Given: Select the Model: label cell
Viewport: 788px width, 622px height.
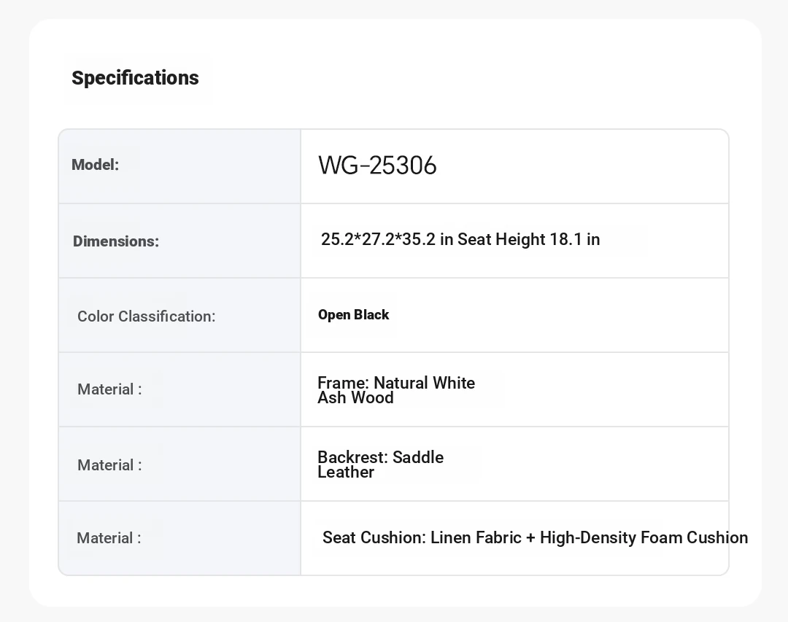Looking at the screenshot, I should point(179,166).
